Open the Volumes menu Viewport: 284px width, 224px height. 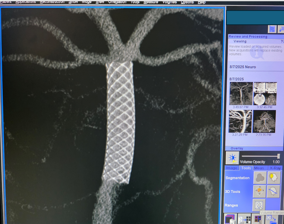point(169,2)
